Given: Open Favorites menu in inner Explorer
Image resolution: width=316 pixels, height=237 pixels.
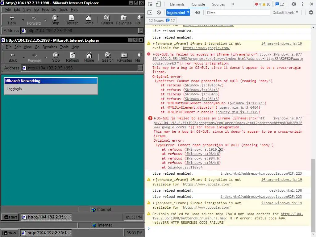Looking at the screenshot, I should pyautogui.click(x=50, y=47).
